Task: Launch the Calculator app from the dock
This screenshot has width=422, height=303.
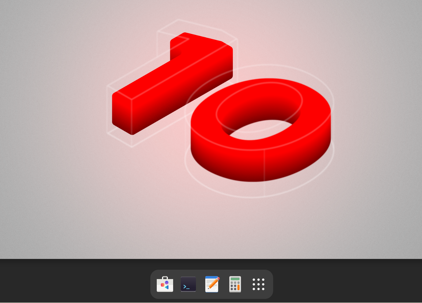Action: click(x=235, y=284)
